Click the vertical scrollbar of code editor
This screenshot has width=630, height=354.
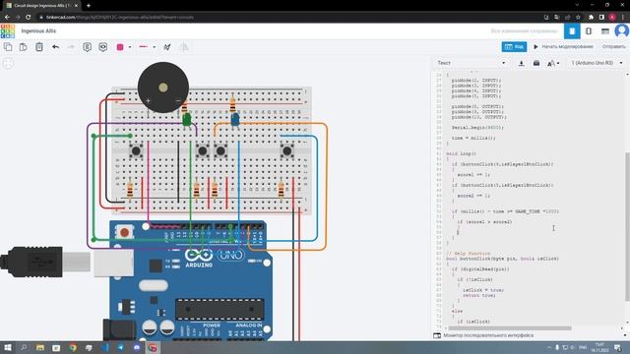[x=627, y=227]
